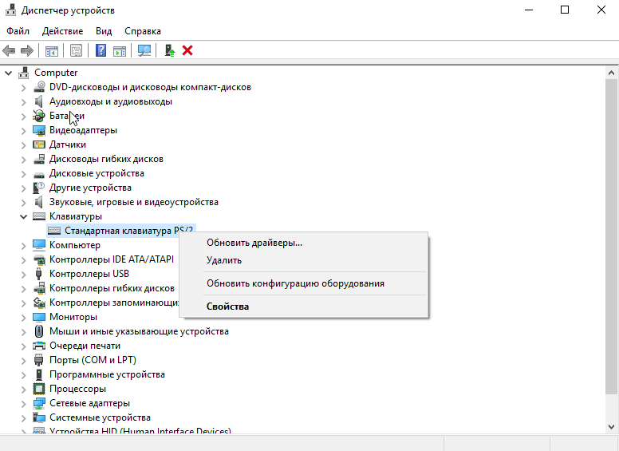Open Свойства from the context menu
619x451 pixels.
(304, 307)
